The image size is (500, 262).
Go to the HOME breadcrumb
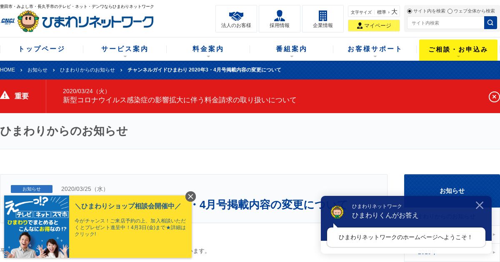(x=7, y=70)
